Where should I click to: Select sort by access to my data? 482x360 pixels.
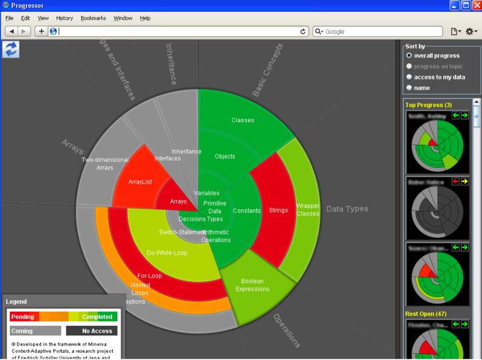point(436,77)
